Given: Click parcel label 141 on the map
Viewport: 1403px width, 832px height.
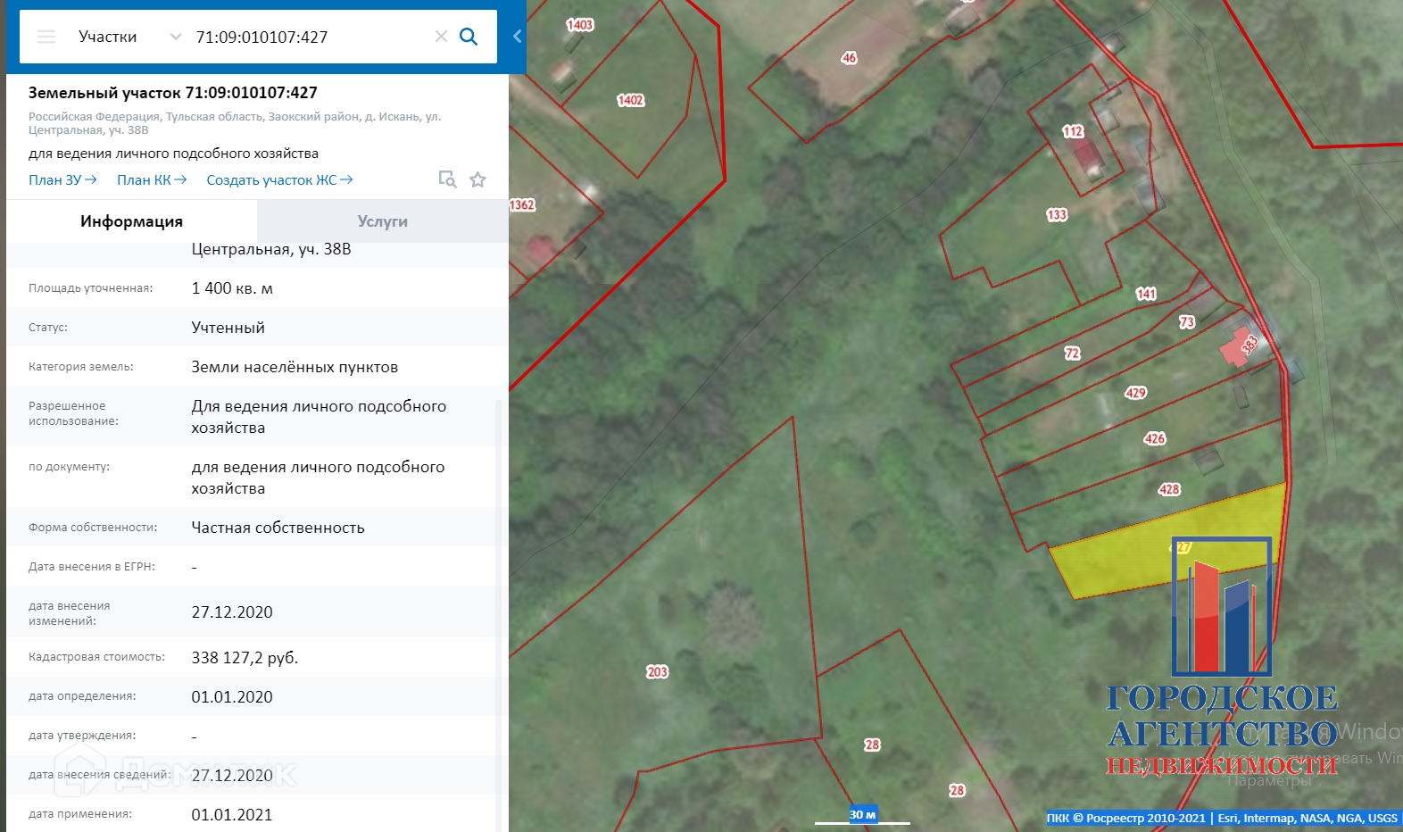Looking at the screenshot, I should point(1146,294).
